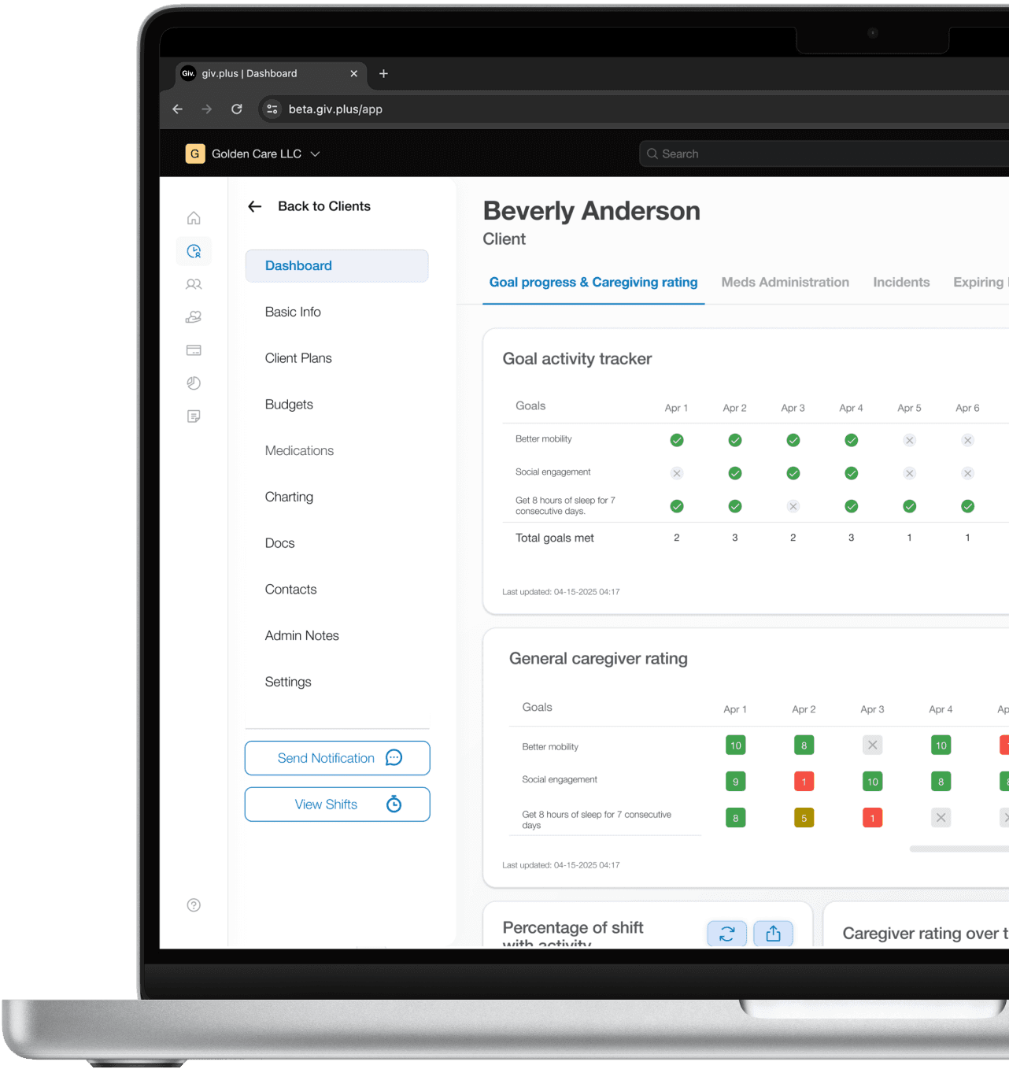1009x1069 pixels.
Task: Open the Home icon in the sidebar
Action: [194, 218]
